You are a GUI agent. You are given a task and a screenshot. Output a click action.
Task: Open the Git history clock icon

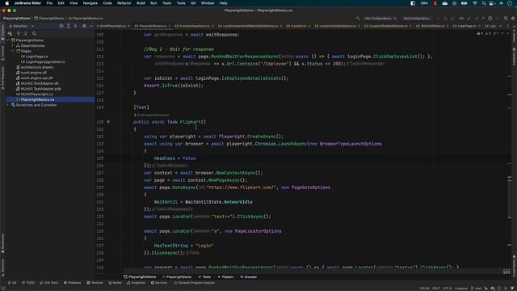click(x=490, y=19)
